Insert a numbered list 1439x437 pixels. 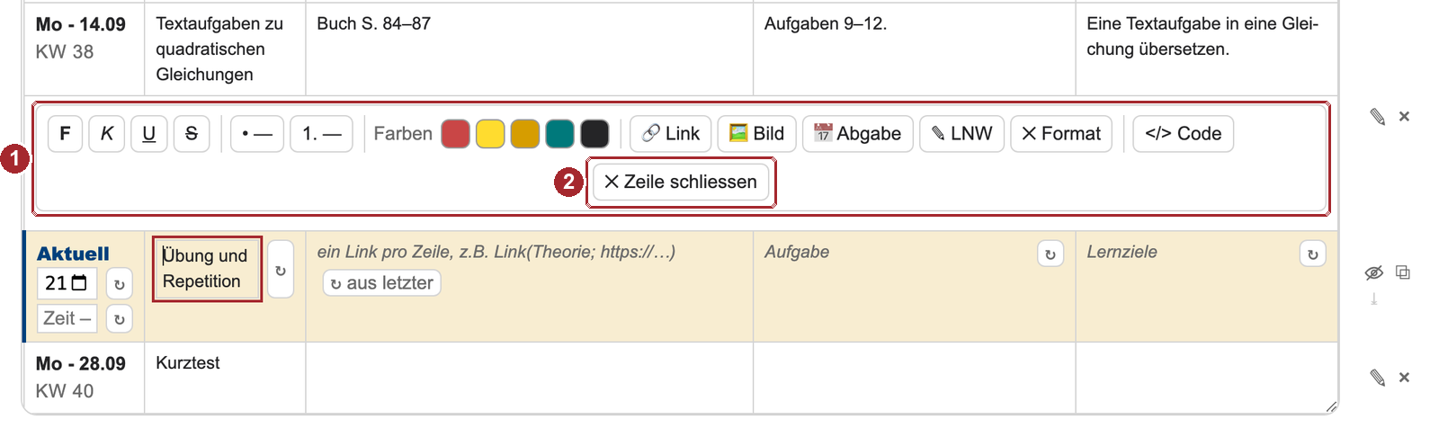coord(321,134)
